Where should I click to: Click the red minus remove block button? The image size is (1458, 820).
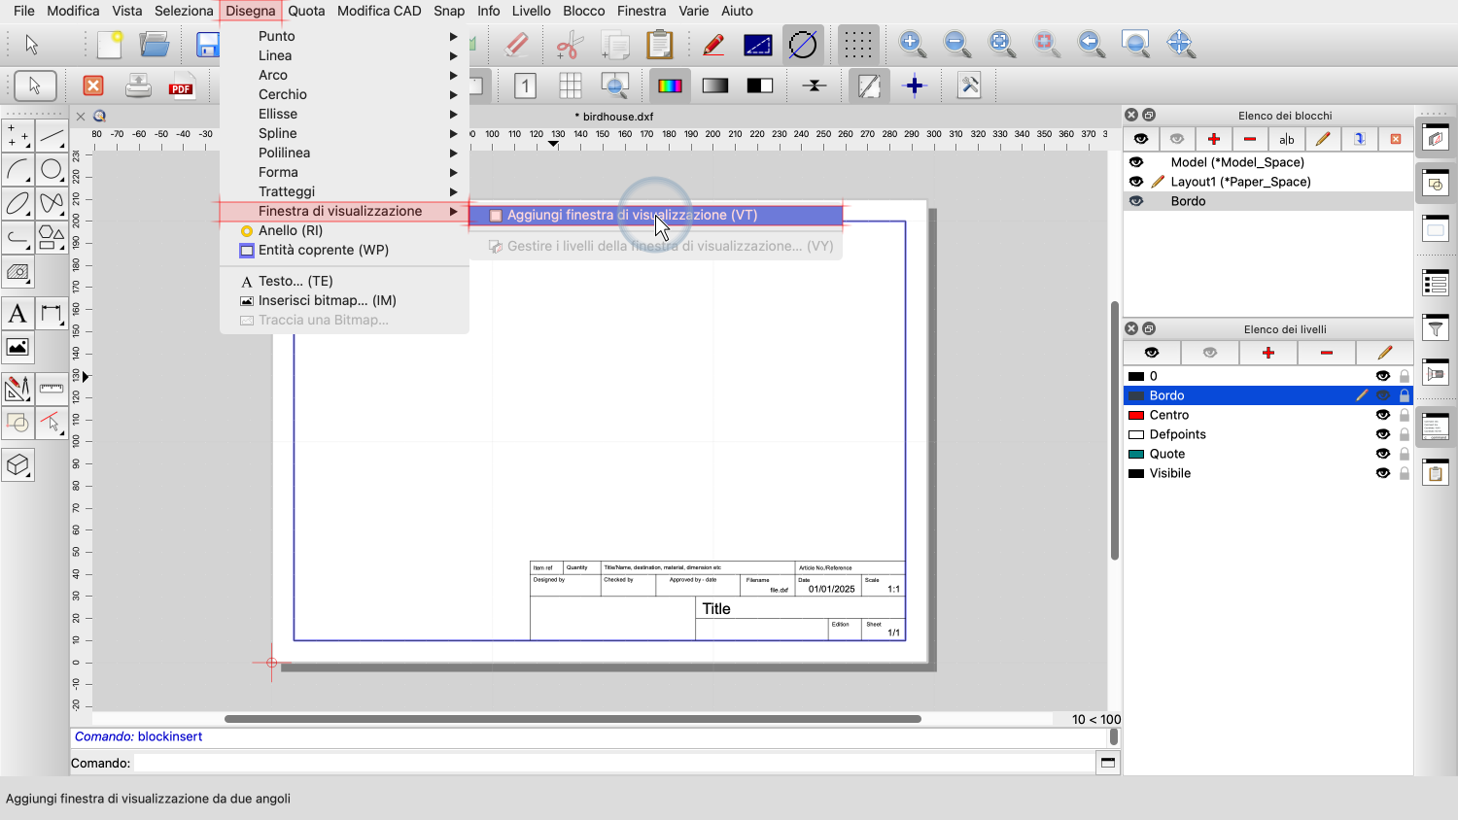(x=1250, y=139)
